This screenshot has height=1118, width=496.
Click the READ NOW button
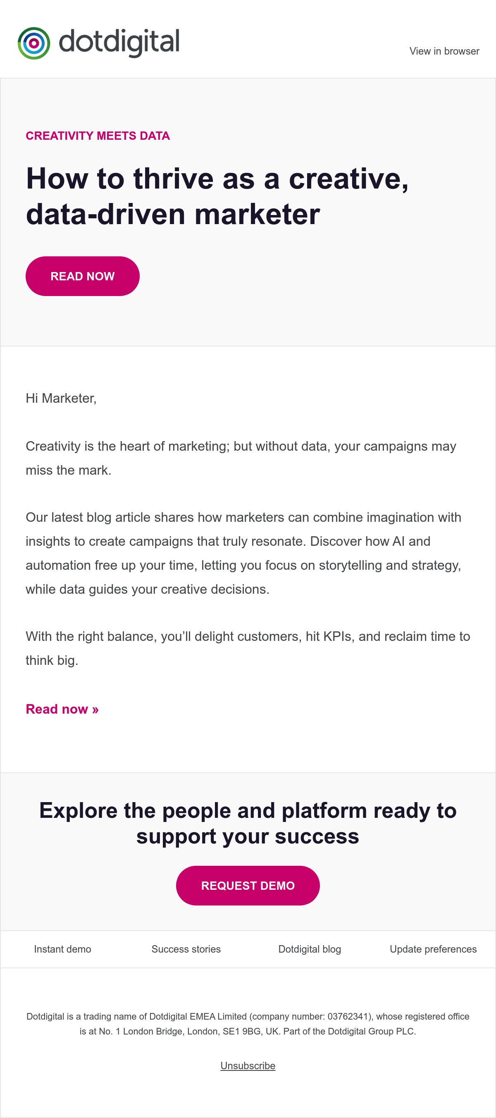coord(82,276)
